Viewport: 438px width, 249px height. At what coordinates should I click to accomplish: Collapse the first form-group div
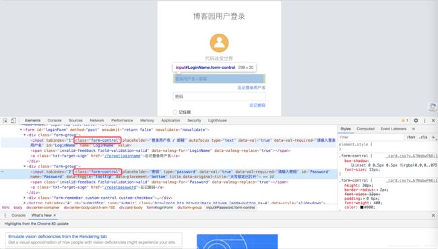24,135
